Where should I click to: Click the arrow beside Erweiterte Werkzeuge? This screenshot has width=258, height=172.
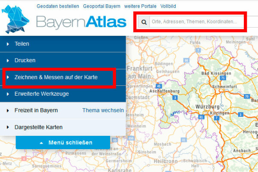(x=8, y=94)
